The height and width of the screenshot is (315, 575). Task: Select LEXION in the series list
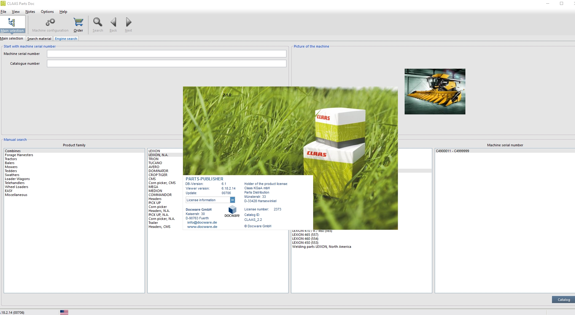165,151
